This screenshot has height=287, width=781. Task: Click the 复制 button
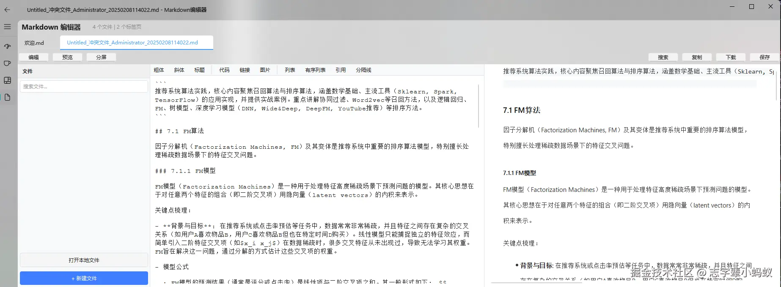(x=697, y=57)
